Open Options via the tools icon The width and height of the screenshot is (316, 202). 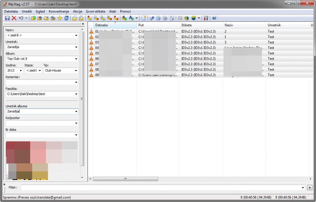tap(206, 18)
